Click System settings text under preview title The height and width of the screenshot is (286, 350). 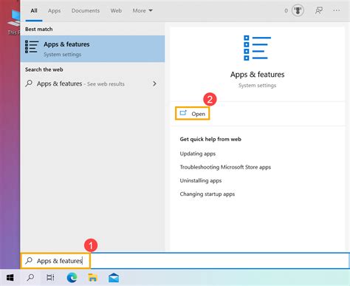tap(257, 86)
